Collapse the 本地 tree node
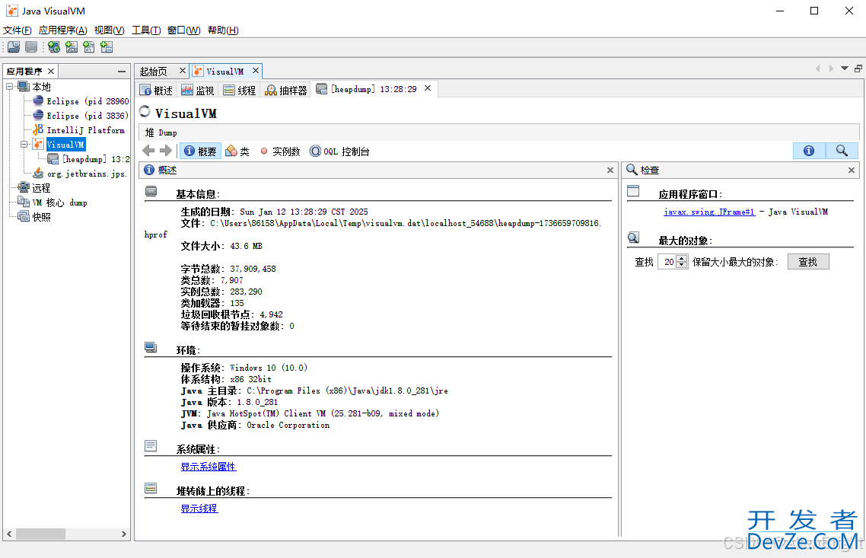Viewport: 866px width, 558px height. [10, 87]
